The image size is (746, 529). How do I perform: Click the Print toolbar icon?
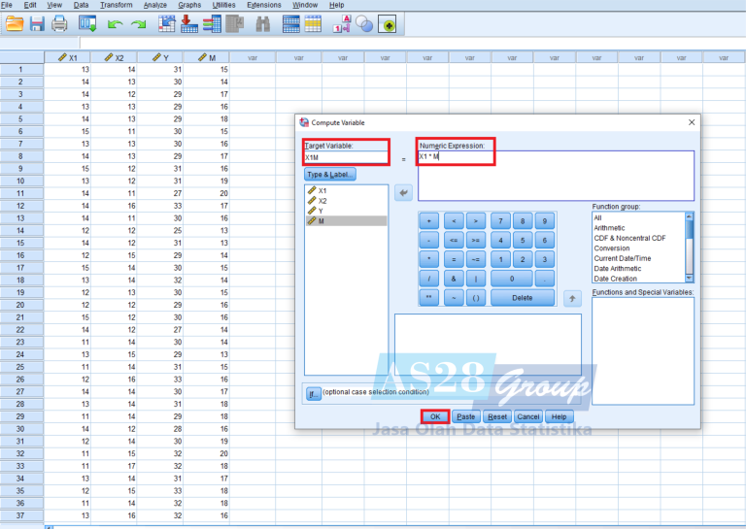pyautogui.click(x=60, y=23)
